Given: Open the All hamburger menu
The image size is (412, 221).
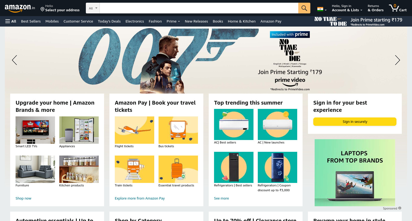Looking at the screenshot, I should pyautogui.click(x=11, y=21).
